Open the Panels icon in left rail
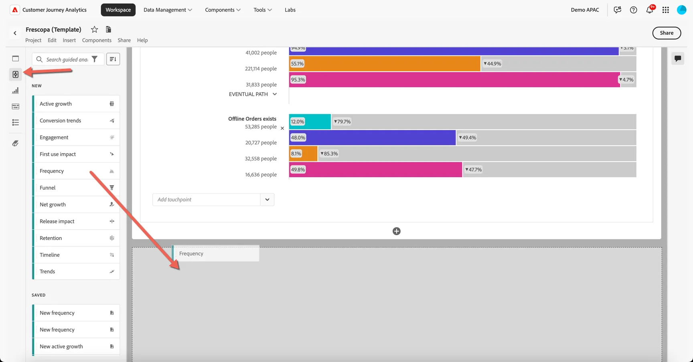The height and width of the screenshot is (362, 693). coord(15,58)
